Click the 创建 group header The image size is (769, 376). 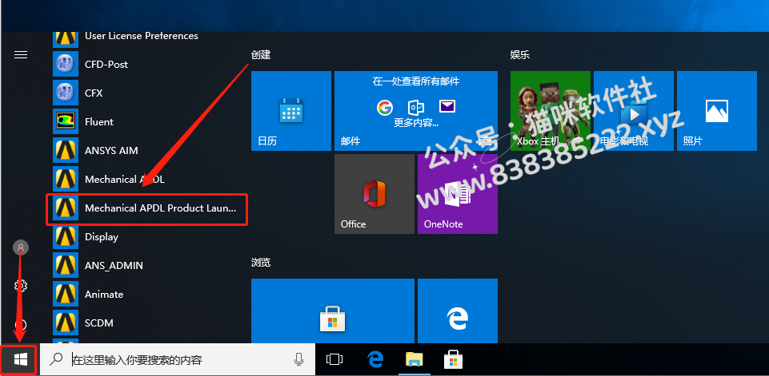(x=261, y=55)
